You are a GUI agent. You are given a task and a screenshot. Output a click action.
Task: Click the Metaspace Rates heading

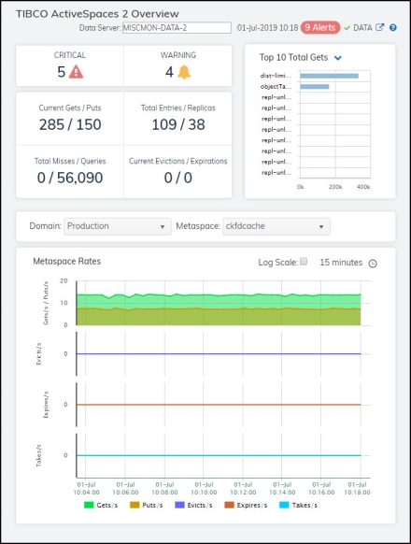67,261
